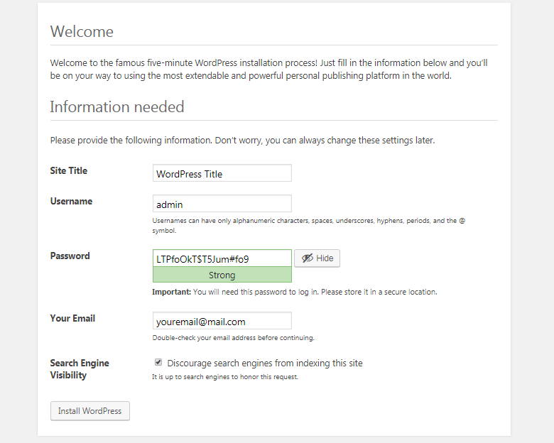The height and width of the screenshot is (443, 554).
Task: Select the Password text field
Action: tap(222, 258)
